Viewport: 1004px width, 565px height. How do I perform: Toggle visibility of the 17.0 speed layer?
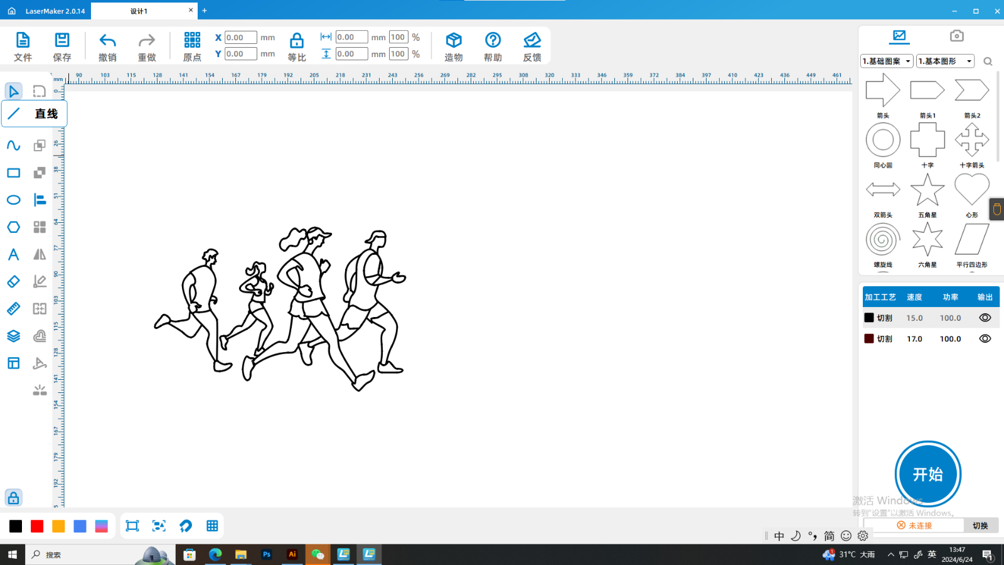click(985, 338)
